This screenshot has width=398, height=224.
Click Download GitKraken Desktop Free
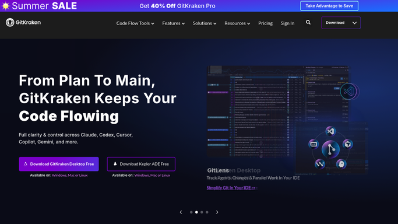coord(59,164)
